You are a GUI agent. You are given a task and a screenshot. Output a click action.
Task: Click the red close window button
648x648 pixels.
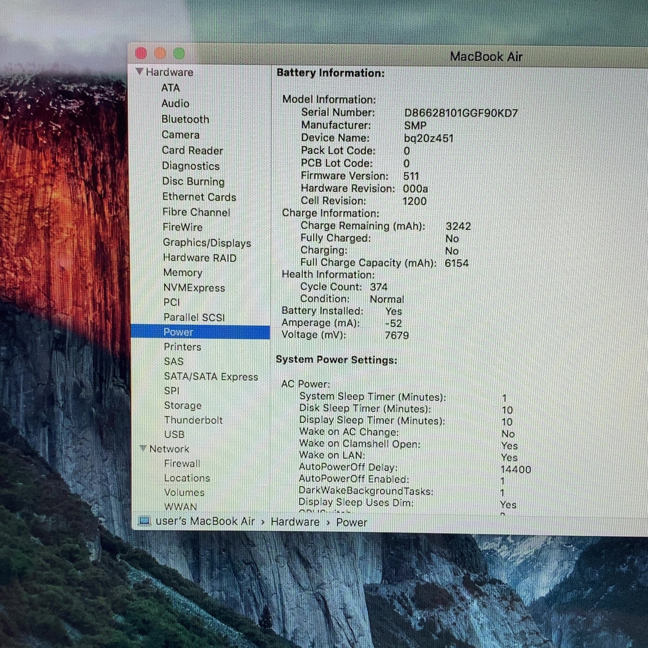141,53
